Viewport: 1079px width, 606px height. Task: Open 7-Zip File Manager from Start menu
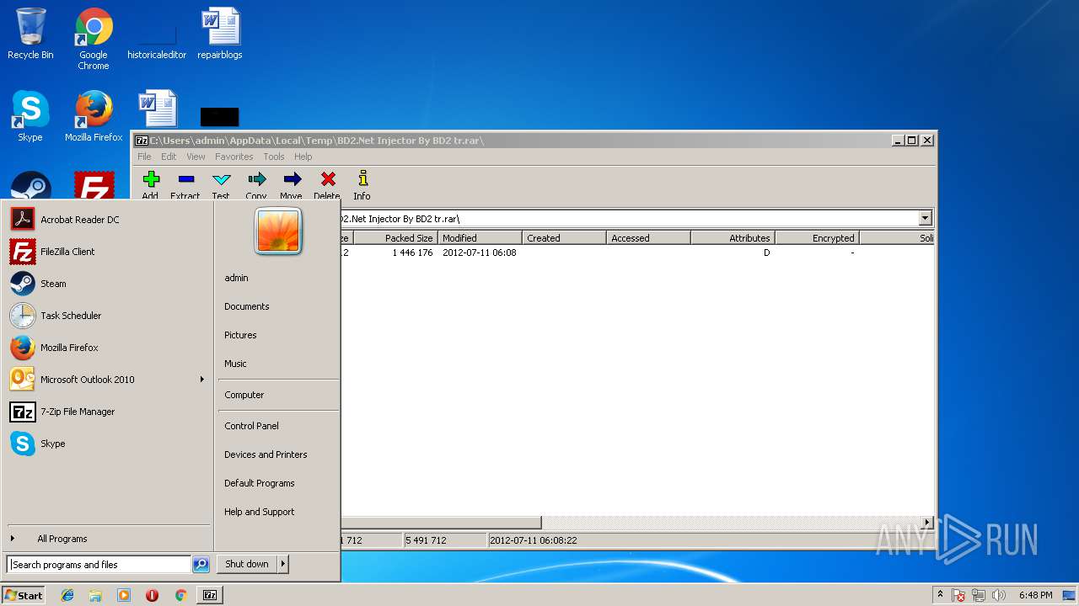pos(108,412)
